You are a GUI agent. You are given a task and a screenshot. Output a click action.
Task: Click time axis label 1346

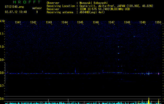[96, 22]
